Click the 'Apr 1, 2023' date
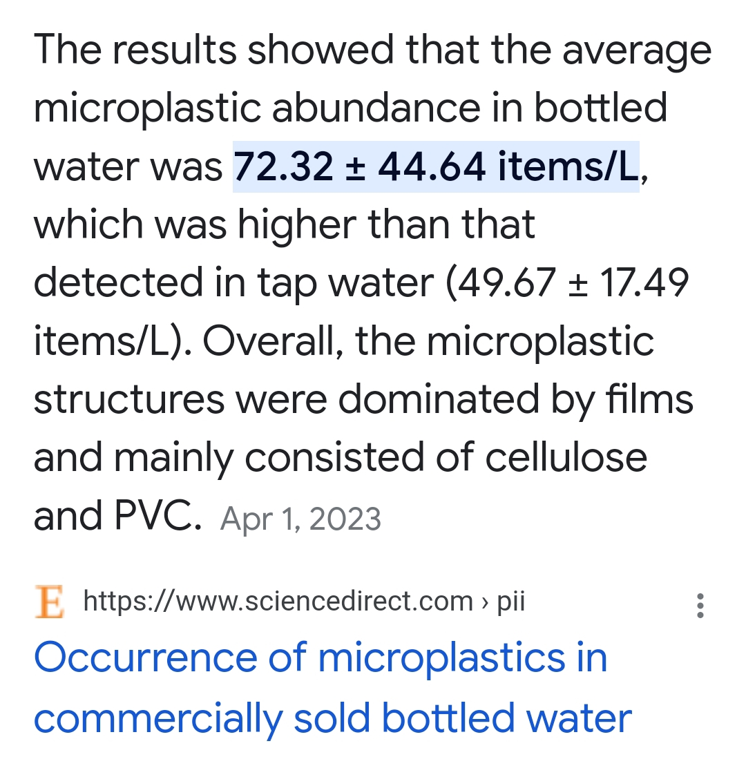The width and height of the screenshot is (746, 768). pyautogui.click(x=300, y=519)
